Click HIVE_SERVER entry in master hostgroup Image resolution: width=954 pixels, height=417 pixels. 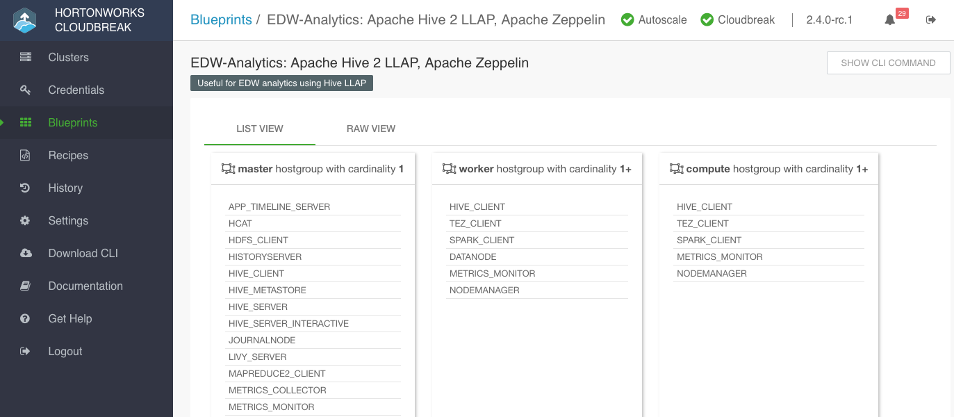pos(258,306)
